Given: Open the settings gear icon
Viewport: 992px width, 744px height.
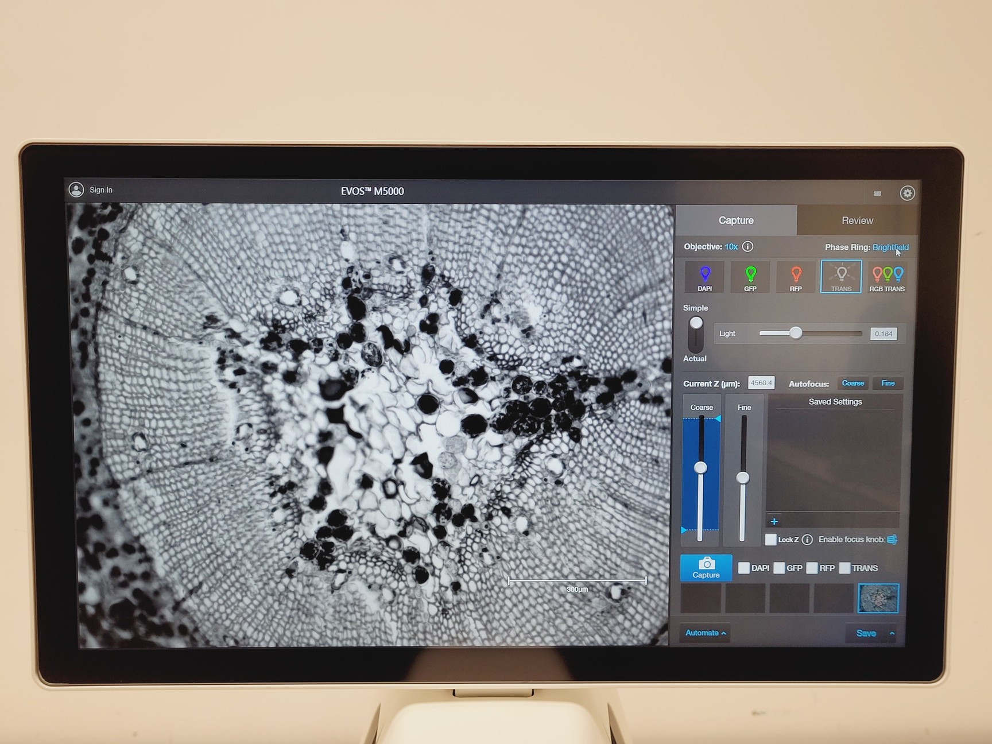Looking at the screenshot, I should (x=908, y=193).
